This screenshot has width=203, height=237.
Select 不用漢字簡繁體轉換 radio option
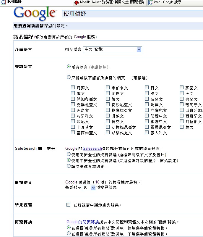point(69,233)
